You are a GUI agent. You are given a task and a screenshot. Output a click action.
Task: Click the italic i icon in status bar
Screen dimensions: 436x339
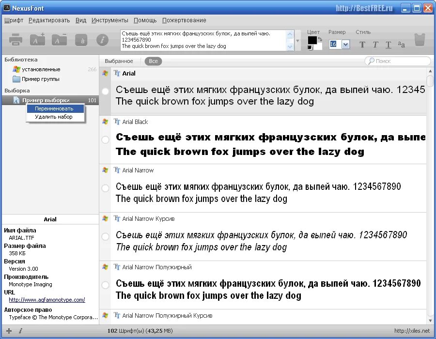(x=20, y=331)
